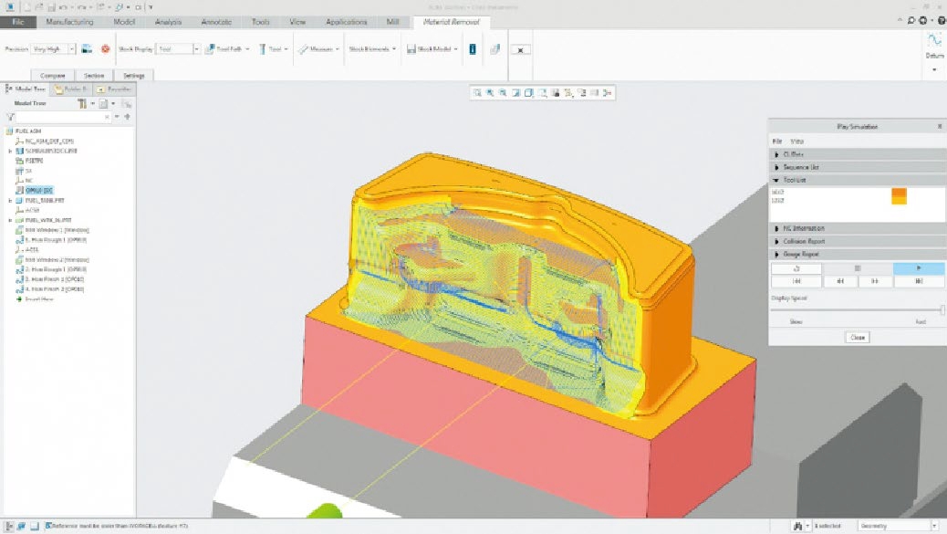Viewport: 947px width, 534px height.
Task: Open the Settings tab below ribbon
Action: pyautogui.click(x=134, y=76)
